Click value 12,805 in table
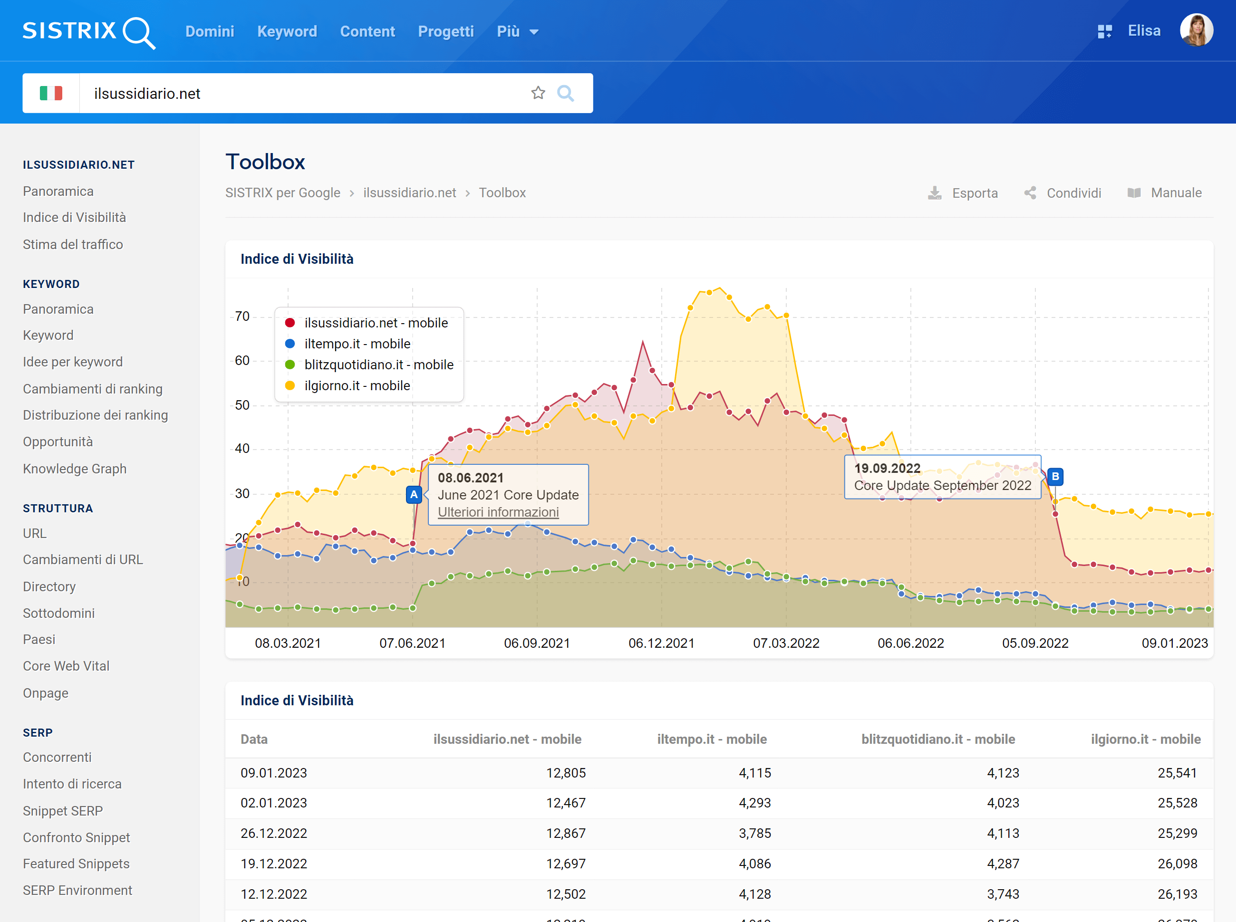Image resolution: width=1236 pixels, height=922 pixels. click(x=566, y=773)
